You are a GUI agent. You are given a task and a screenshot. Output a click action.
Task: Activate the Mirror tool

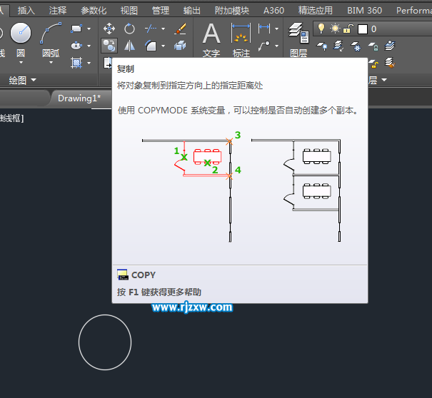(129, 46)
